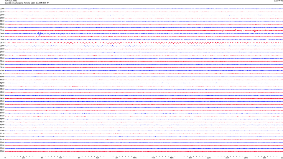
Task: Click the 20m tick label on x-axis
Action: [x=190, y=158]
